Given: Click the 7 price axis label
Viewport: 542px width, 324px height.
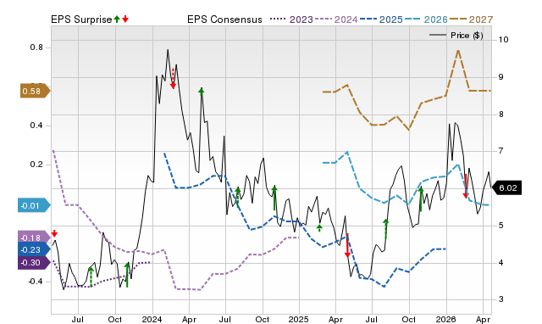Looking at the screenshot, I should tap(501, 151).
